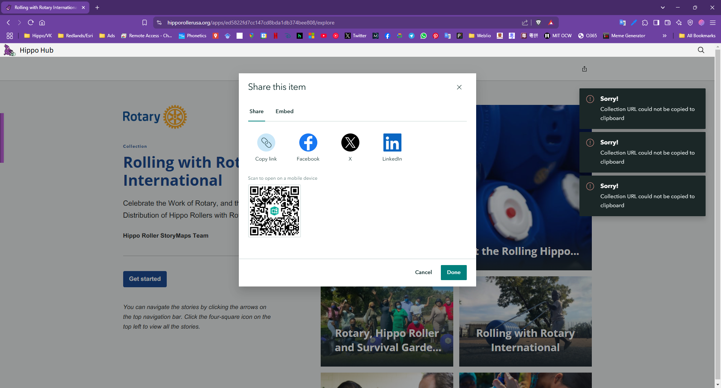
Task: Reload the current page
Action: [x=31, y=23]
